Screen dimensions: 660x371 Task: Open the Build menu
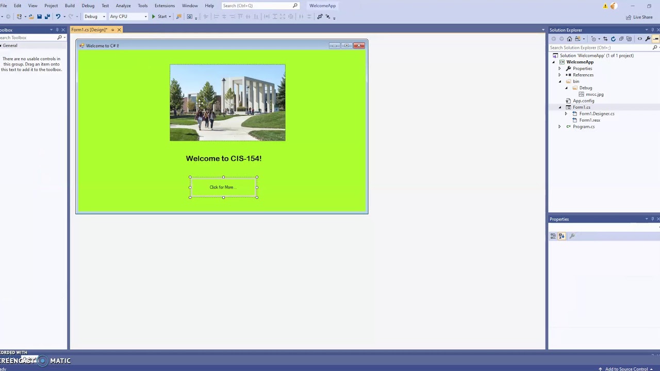tap(70, 6)
